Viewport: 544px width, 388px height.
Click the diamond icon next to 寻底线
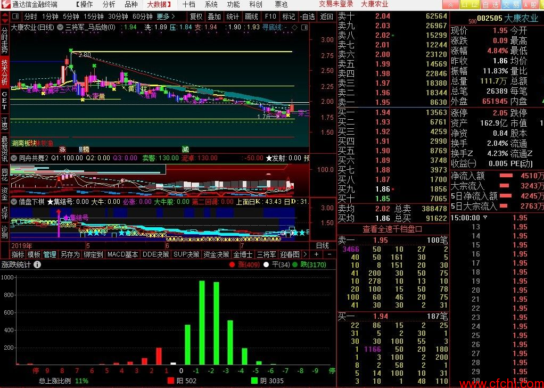[x=294, y=27]
